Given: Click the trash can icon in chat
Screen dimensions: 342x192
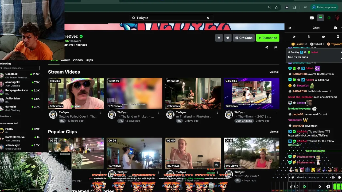Looking at the screenshot, I should tap(309, 37).
